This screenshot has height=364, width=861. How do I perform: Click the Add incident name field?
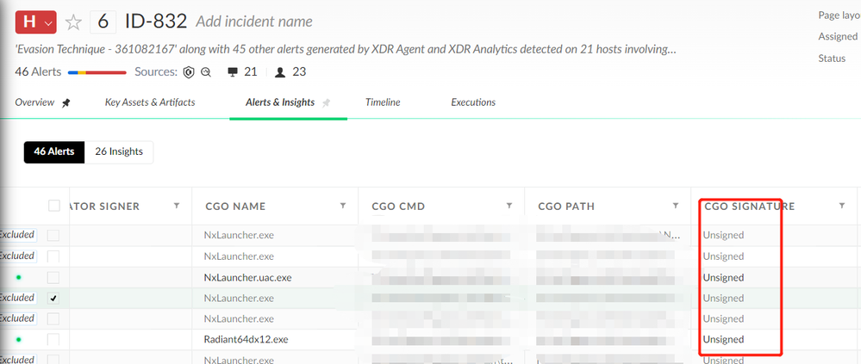click(254, 22)
